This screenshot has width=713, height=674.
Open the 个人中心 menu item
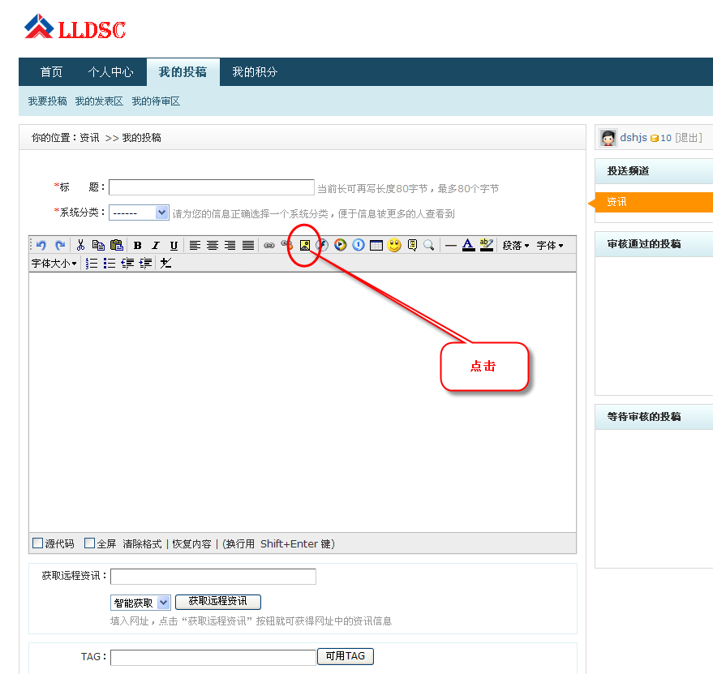(x=111, y=72)
